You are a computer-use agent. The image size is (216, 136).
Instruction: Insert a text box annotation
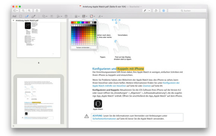click(x=51, y=16)
